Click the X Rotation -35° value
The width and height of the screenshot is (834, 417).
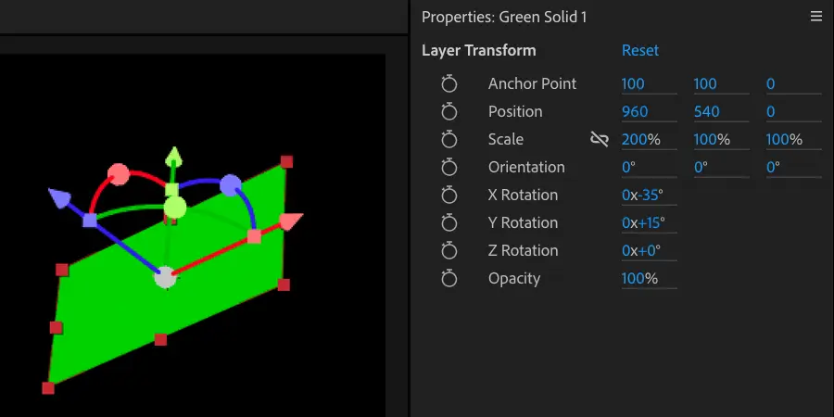point(647,196)
